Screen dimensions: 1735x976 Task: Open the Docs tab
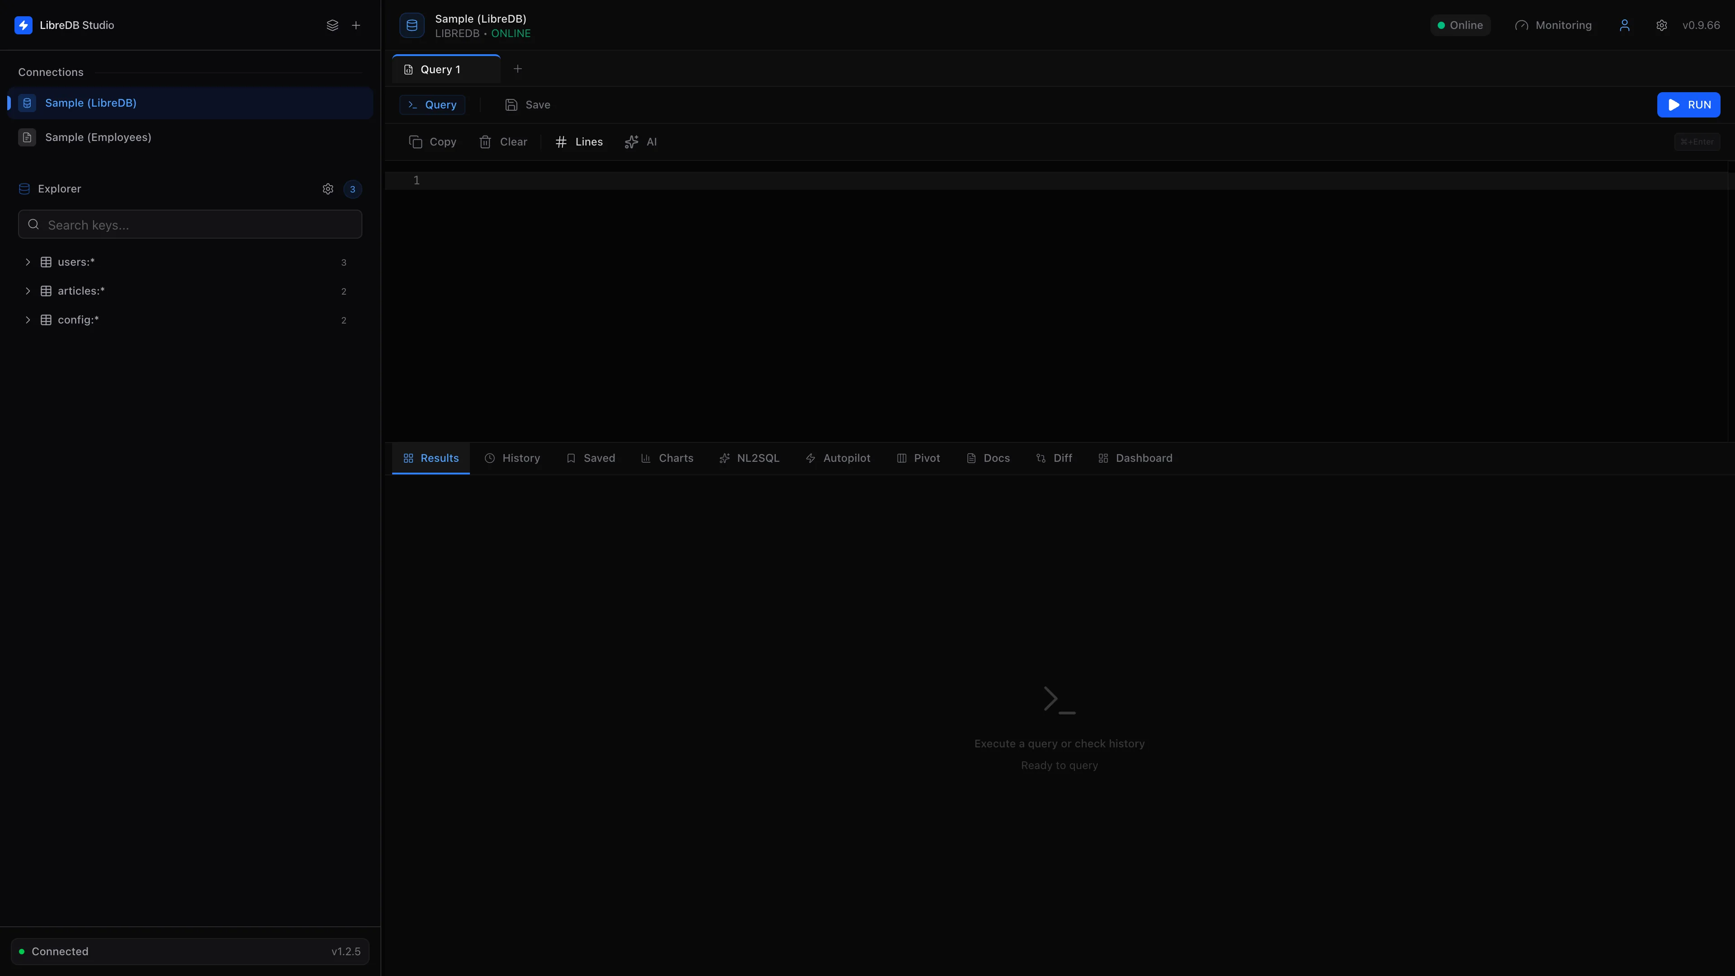988,458
